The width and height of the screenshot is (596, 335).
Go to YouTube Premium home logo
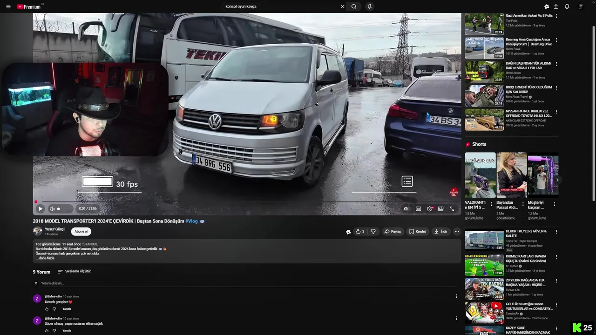point(30,7)
